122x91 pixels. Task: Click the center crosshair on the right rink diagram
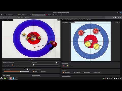click(91, 41)
